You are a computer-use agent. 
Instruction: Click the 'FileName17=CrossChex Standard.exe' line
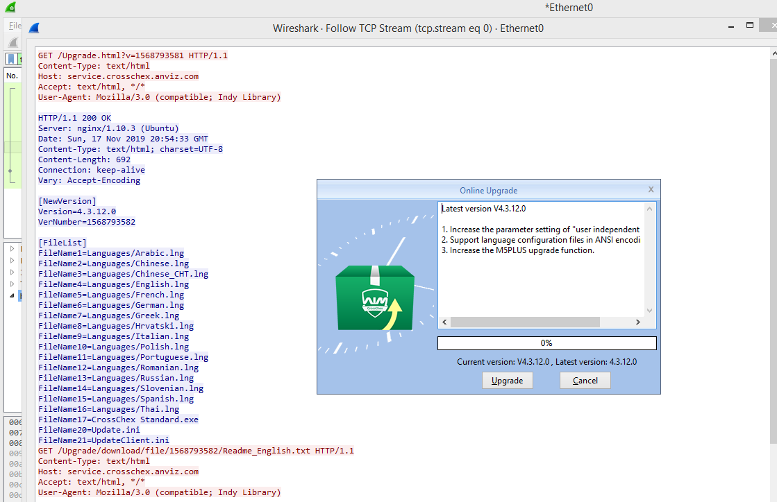119,419
